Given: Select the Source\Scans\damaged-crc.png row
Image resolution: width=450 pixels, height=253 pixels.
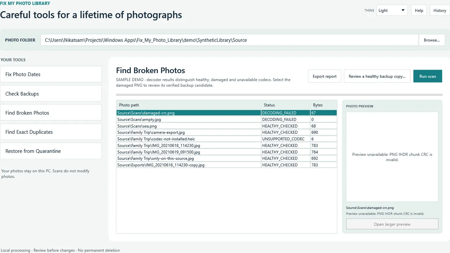Looking at the screenshot, I should point(227,113).
